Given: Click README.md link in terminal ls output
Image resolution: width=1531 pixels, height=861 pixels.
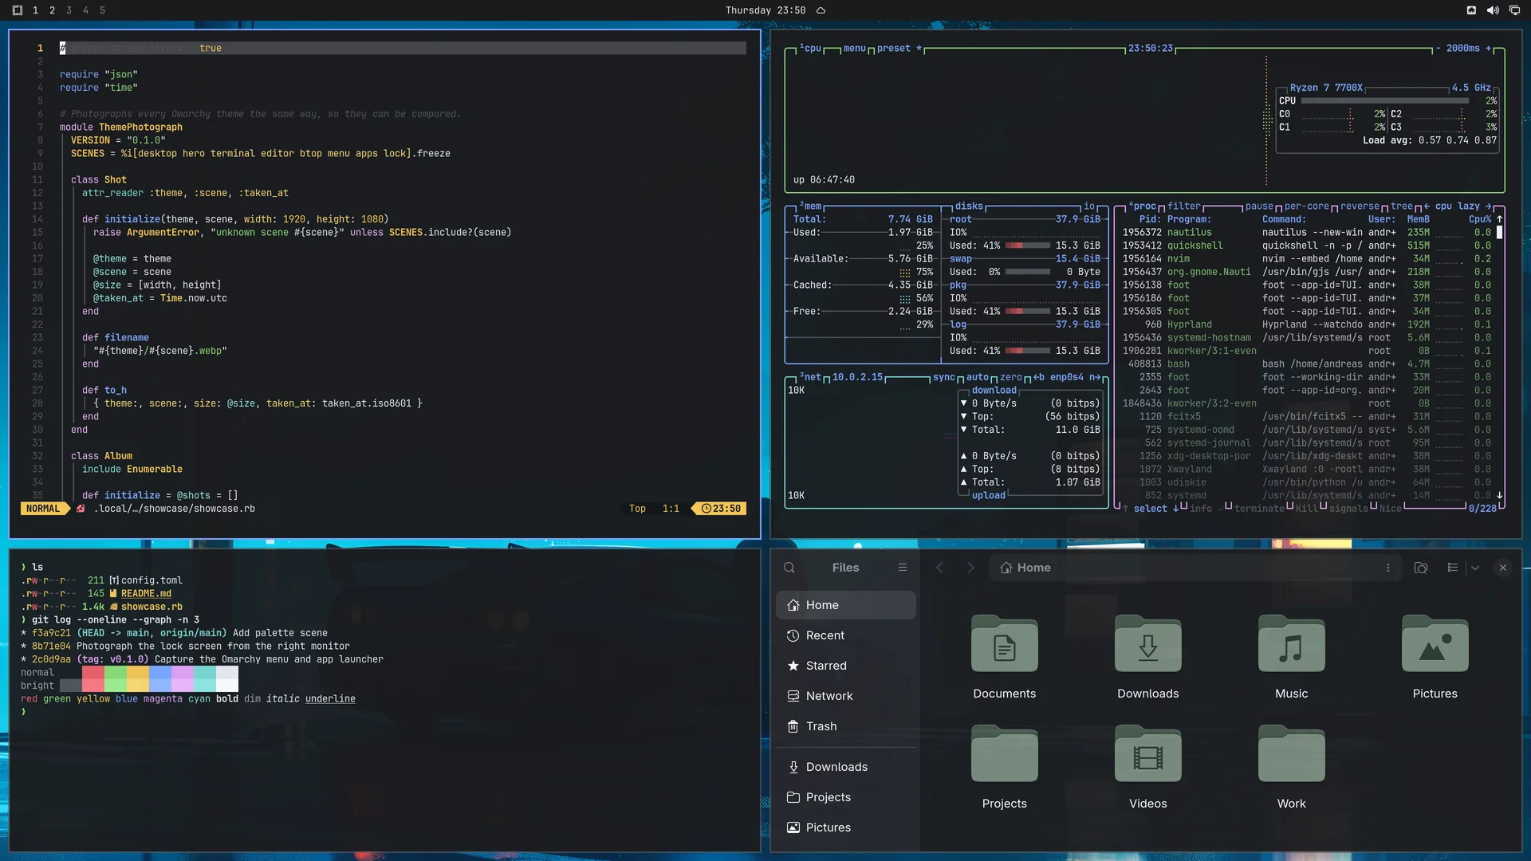Looking at the screenshot, I should coord(146,594).
